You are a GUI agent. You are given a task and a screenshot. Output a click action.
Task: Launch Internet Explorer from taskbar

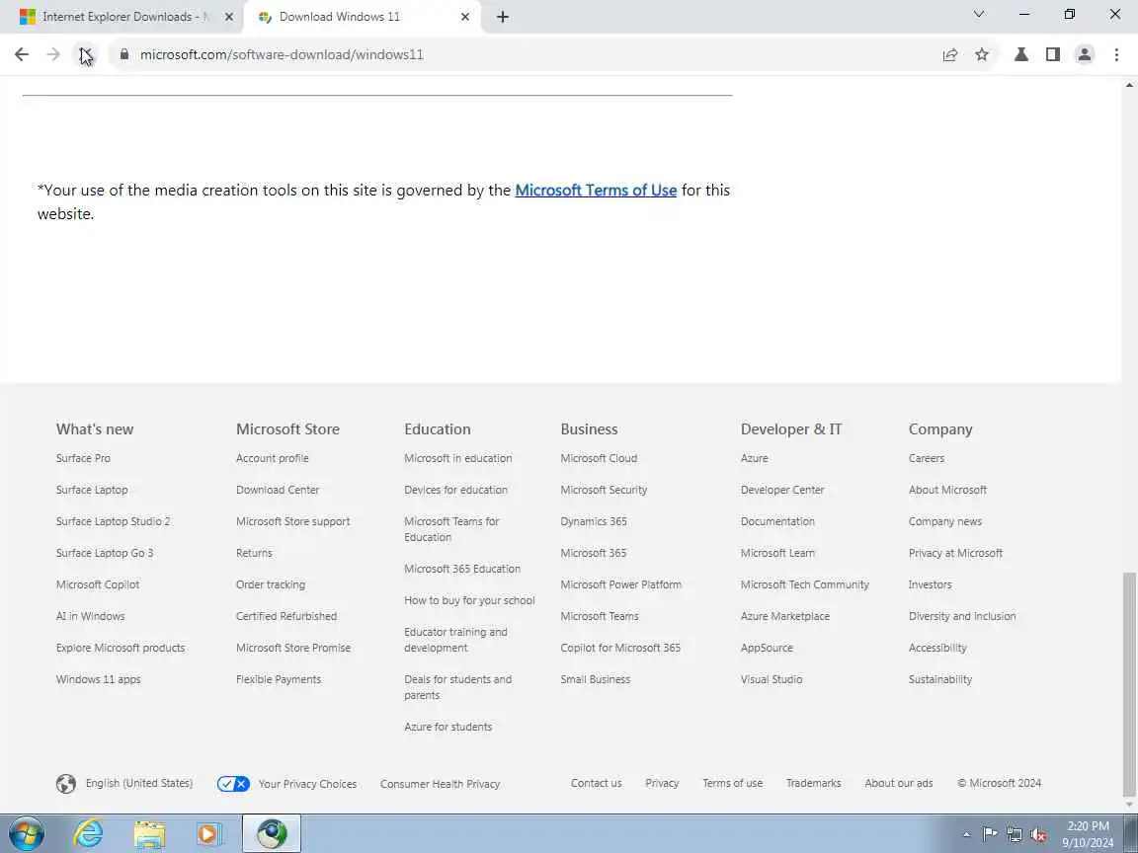[88, 833]
